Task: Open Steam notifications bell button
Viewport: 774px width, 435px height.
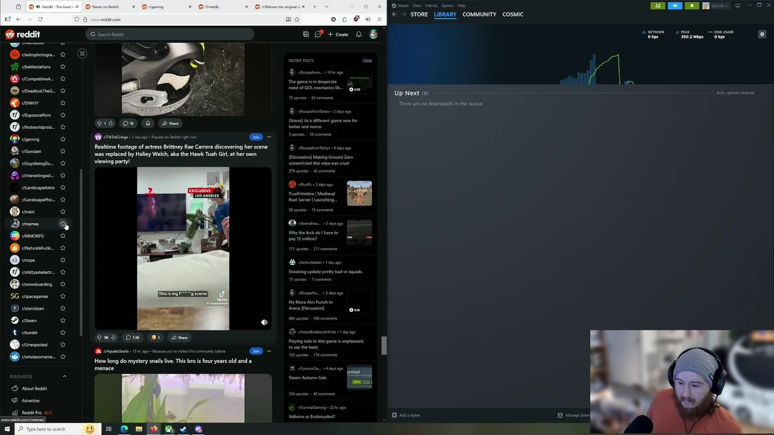Action: click(692, 5)
